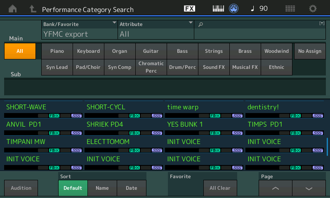The image size is (330, 198).
Task: Open the Bank/Favorite dropdown
Action: [80, 30]
